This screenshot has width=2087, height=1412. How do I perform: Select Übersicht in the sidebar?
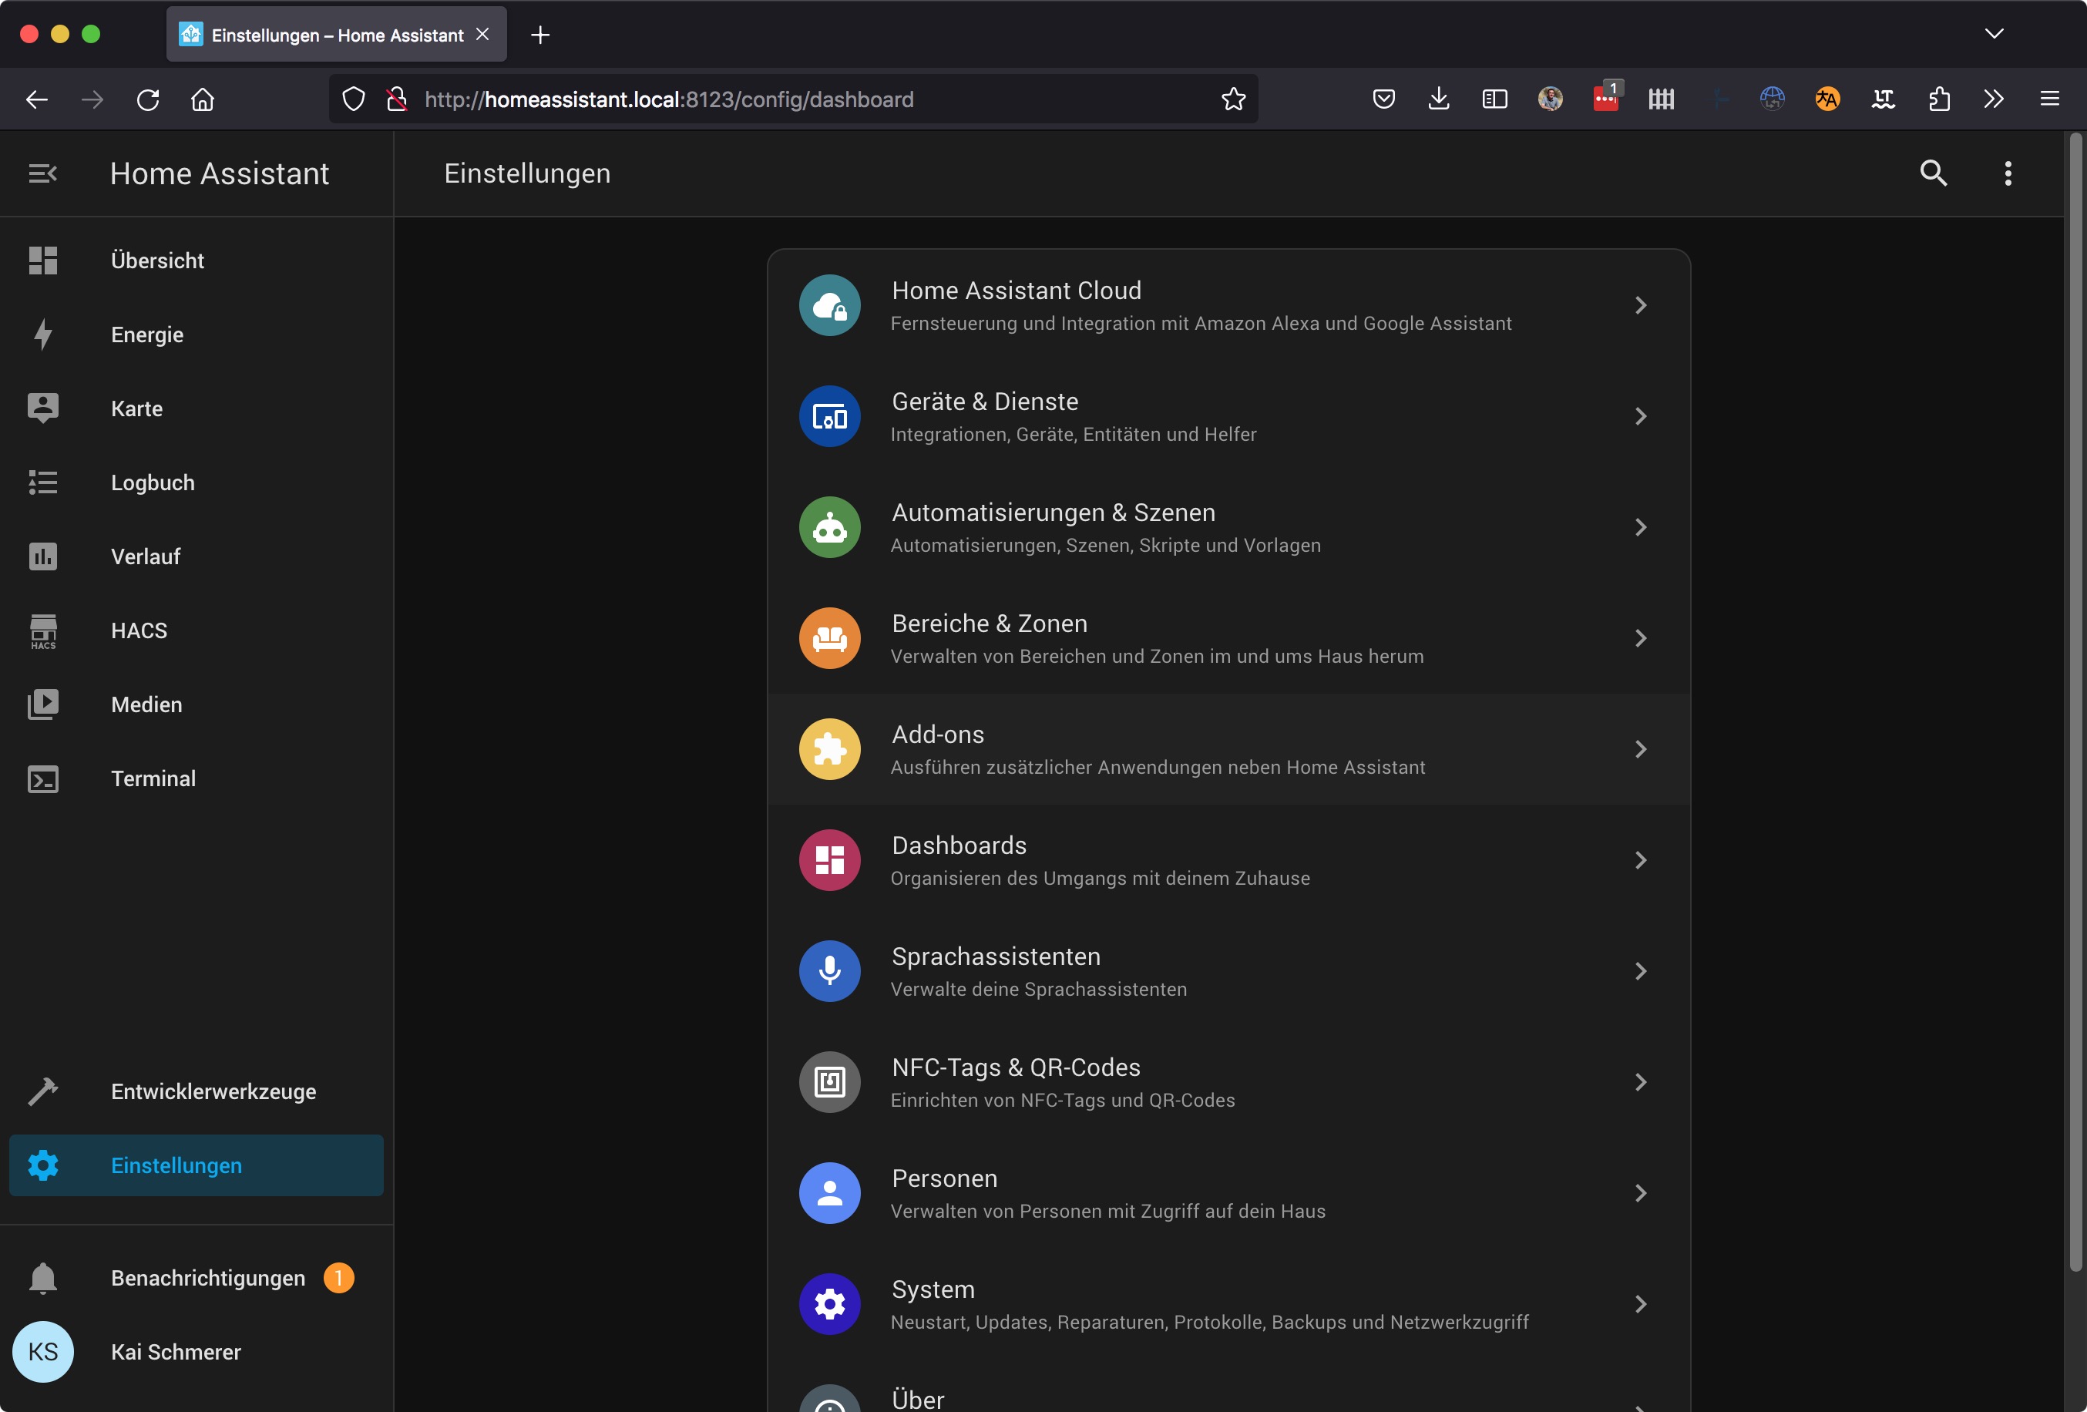pos(157,261)
